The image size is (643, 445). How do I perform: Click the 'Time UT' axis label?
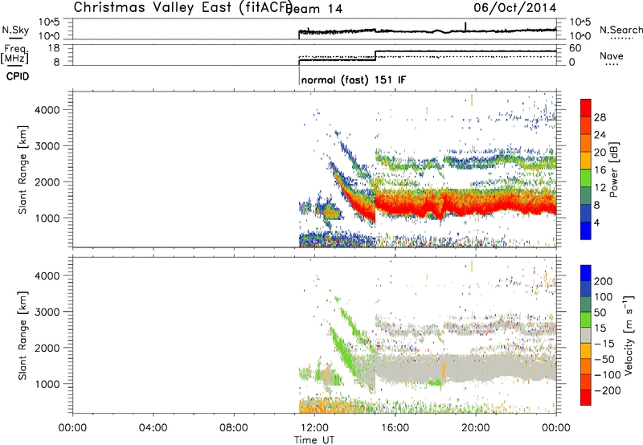pos(314,440)
